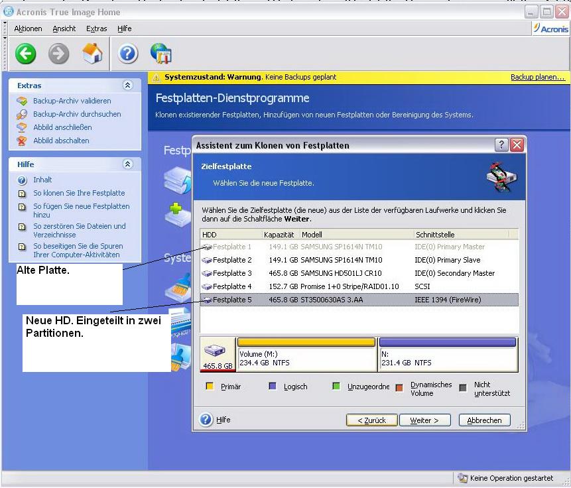Sort by the Schnittstelle column header
This screenshot has width=571, height=488.
coord(462,235)
